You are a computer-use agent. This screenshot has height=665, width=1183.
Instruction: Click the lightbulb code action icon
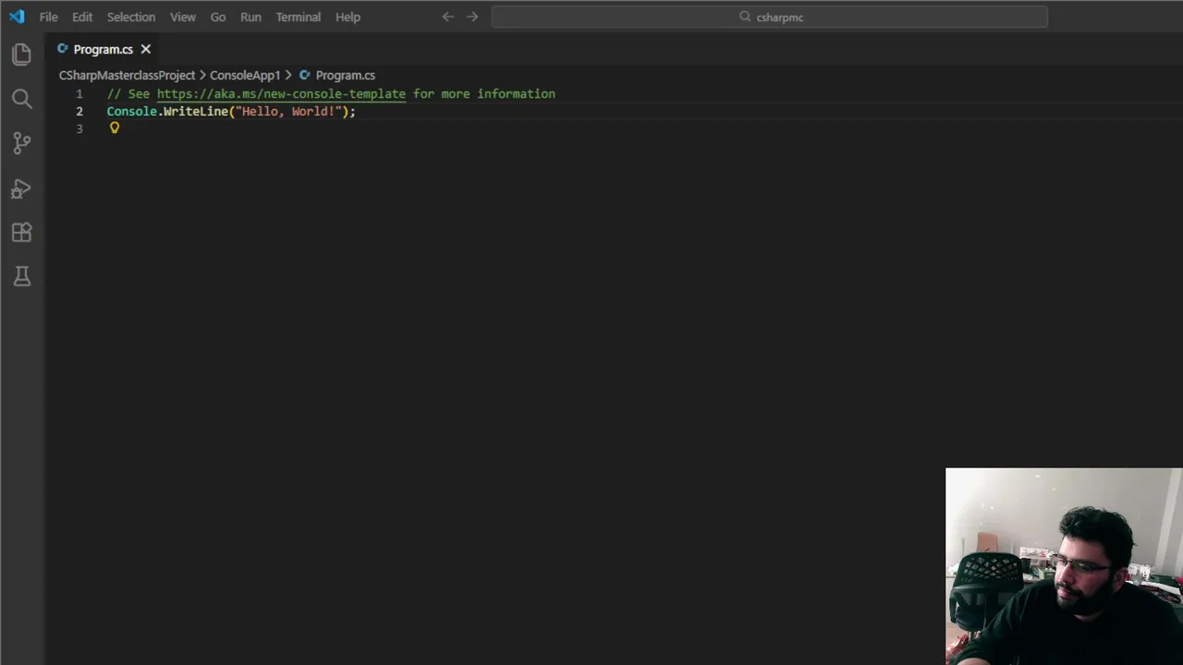click(x=115, y=128)
